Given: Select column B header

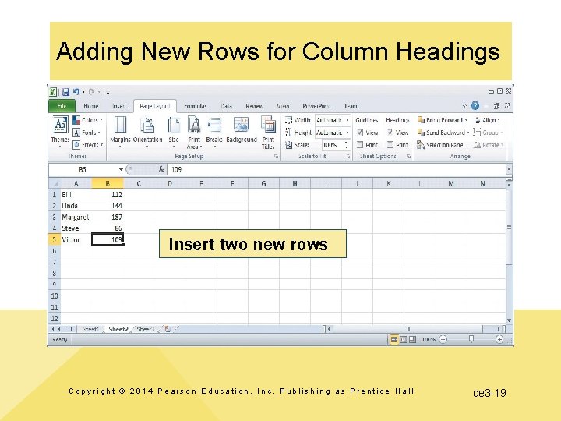Looking at the screenshot, I should pyautogui.click(x=108, y=184).
